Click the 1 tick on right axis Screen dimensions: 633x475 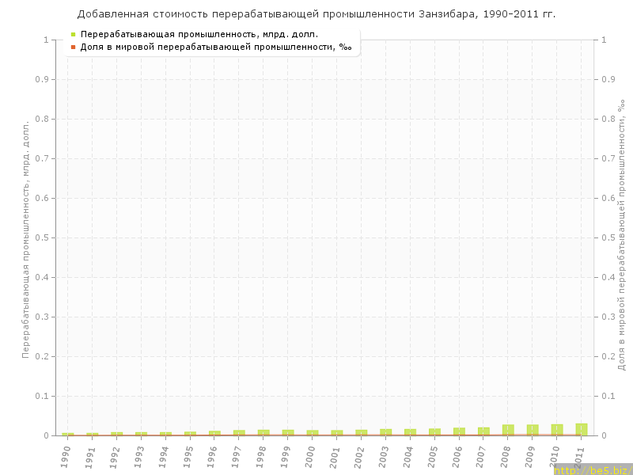[606, 40]
